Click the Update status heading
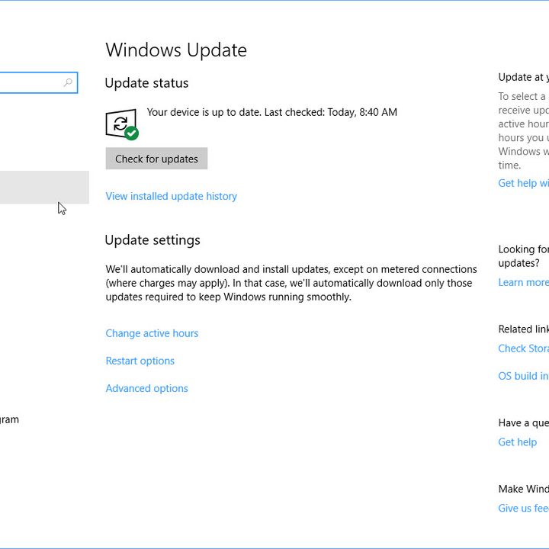The image size is (549, 549). (146, 83)
